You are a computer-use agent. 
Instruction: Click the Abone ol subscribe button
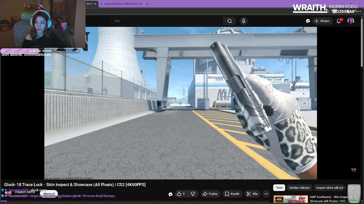[49, 194]
